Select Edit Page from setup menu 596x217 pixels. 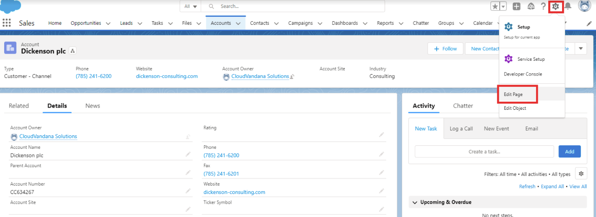[532, 94]
